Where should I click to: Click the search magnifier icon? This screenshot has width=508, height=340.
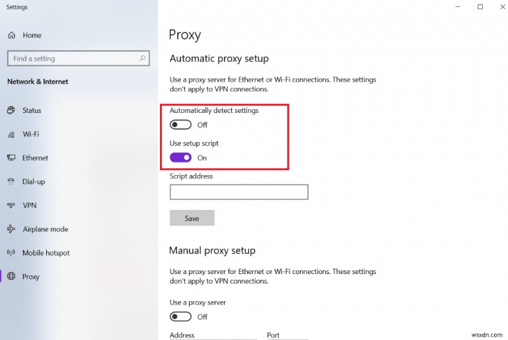pyautogui.click(x=143, y=58)
